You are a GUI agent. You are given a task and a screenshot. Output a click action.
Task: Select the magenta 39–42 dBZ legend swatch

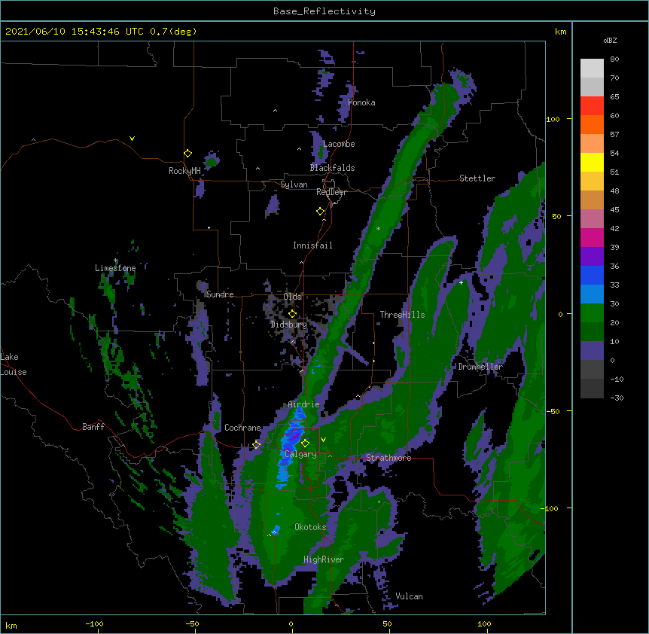tap(592, 238)
